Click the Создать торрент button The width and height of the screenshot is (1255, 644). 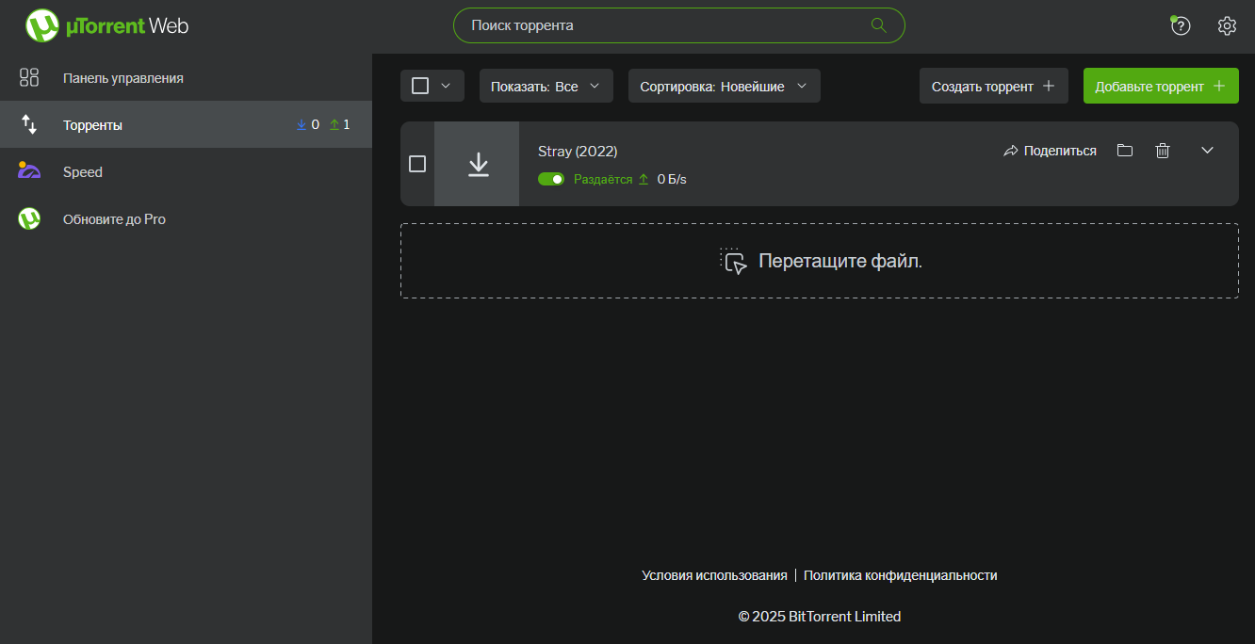click(x=994, y=86)
